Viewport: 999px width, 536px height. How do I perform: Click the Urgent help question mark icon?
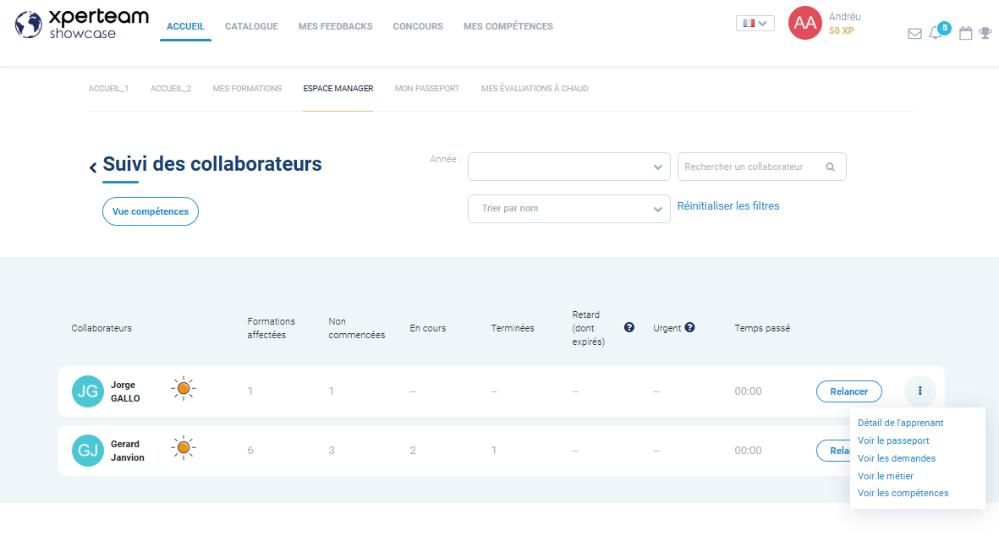[689, 328]
